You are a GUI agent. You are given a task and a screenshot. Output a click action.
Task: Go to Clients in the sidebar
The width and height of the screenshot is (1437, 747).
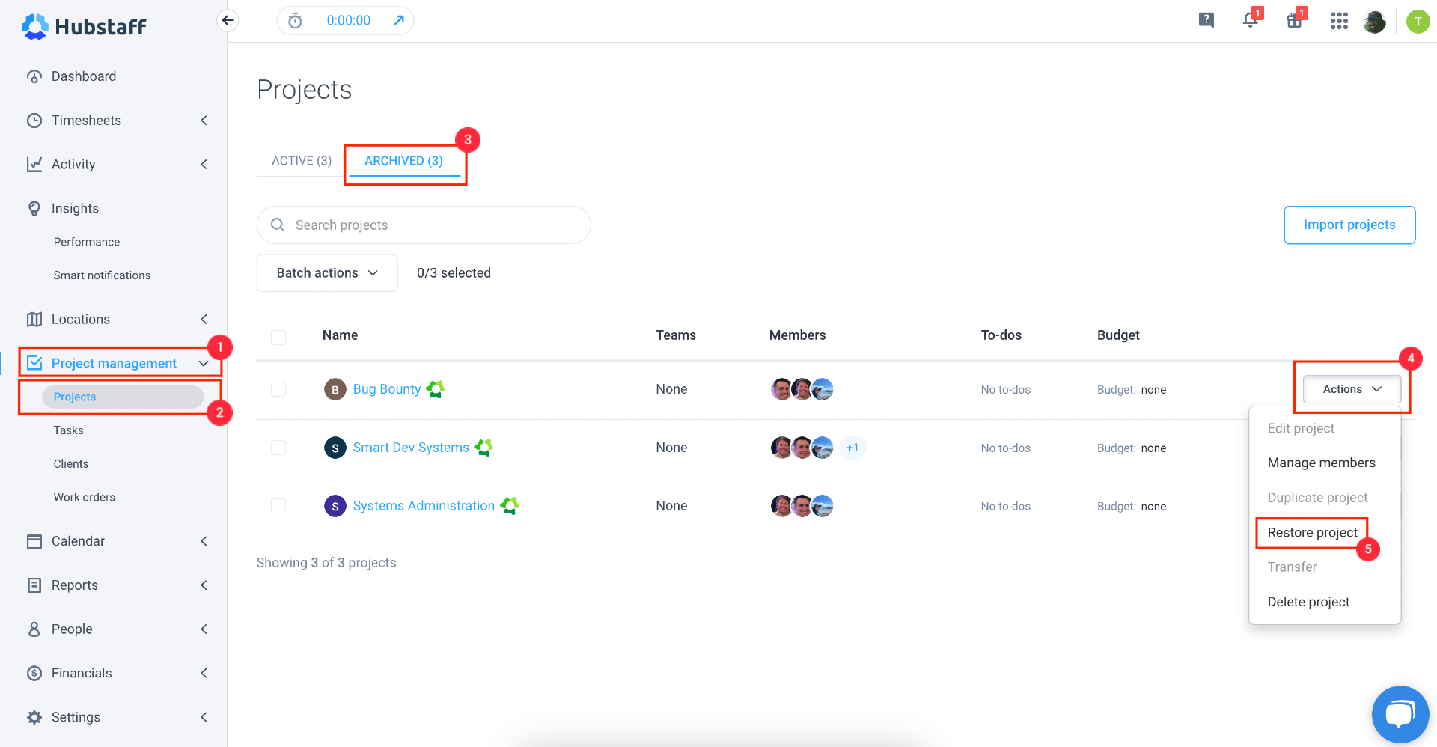click(71, 464)
